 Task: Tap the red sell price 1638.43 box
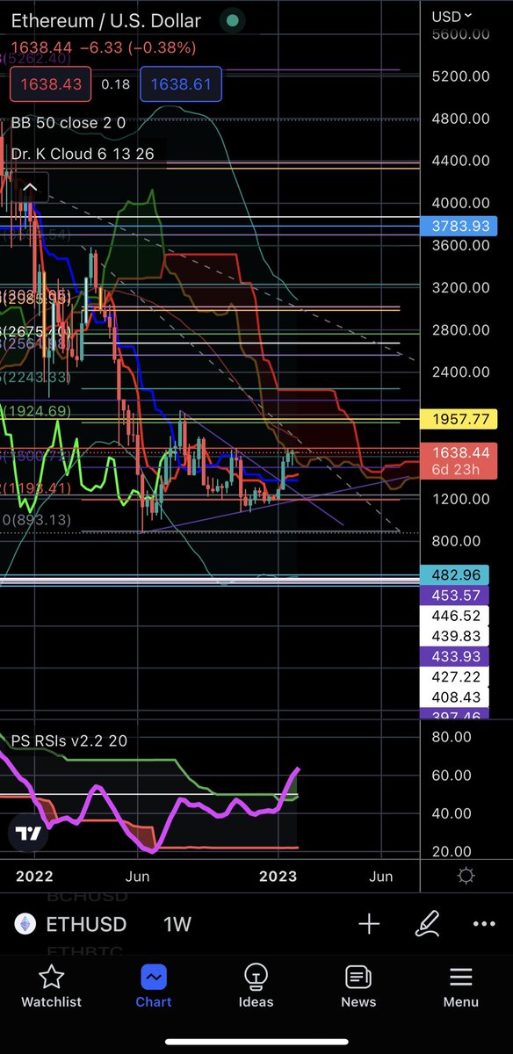pos(50,84)
